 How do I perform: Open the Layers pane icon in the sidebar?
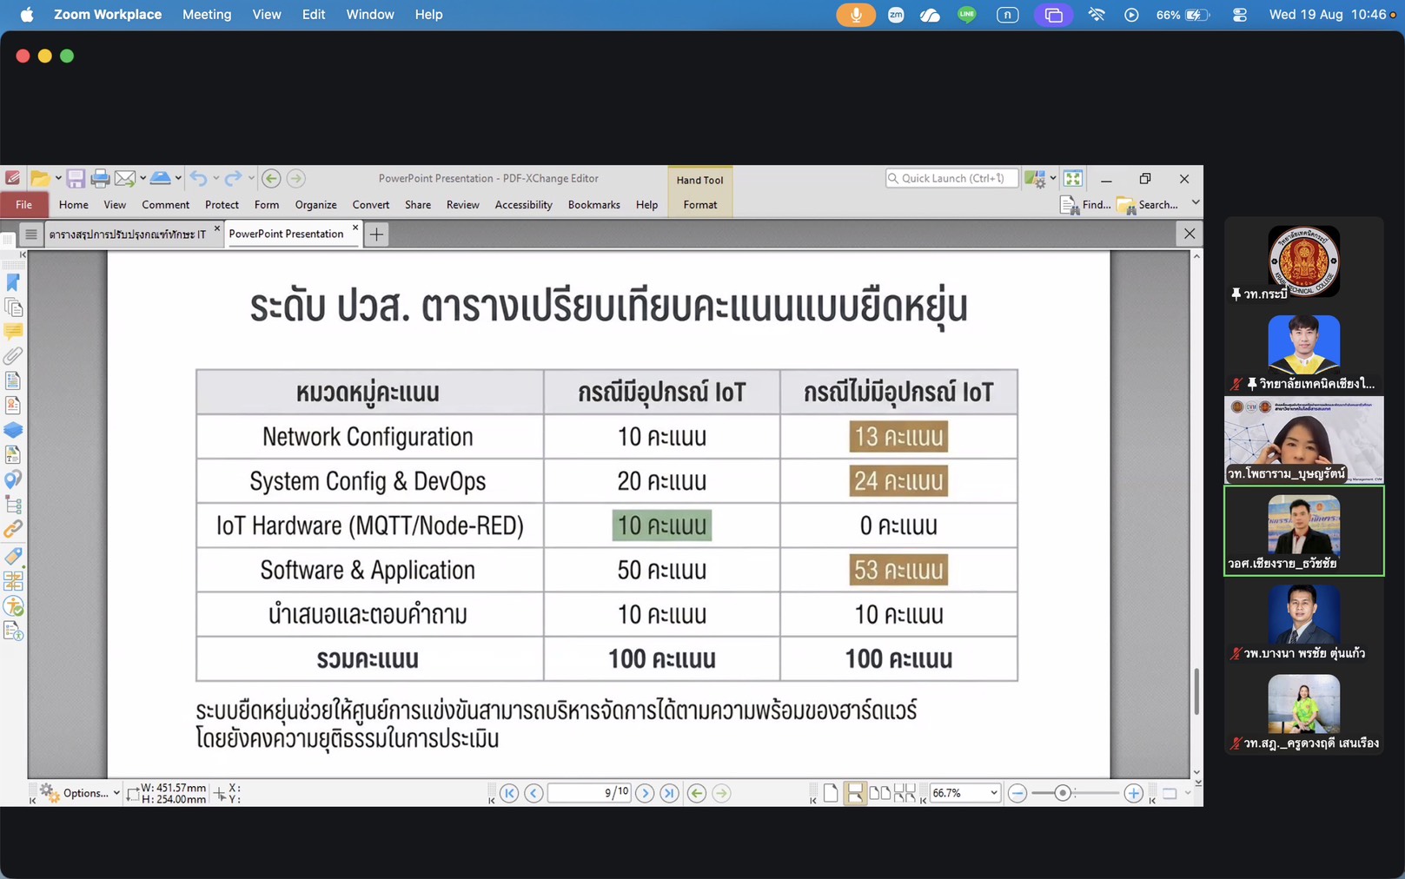tap(13, 430)
